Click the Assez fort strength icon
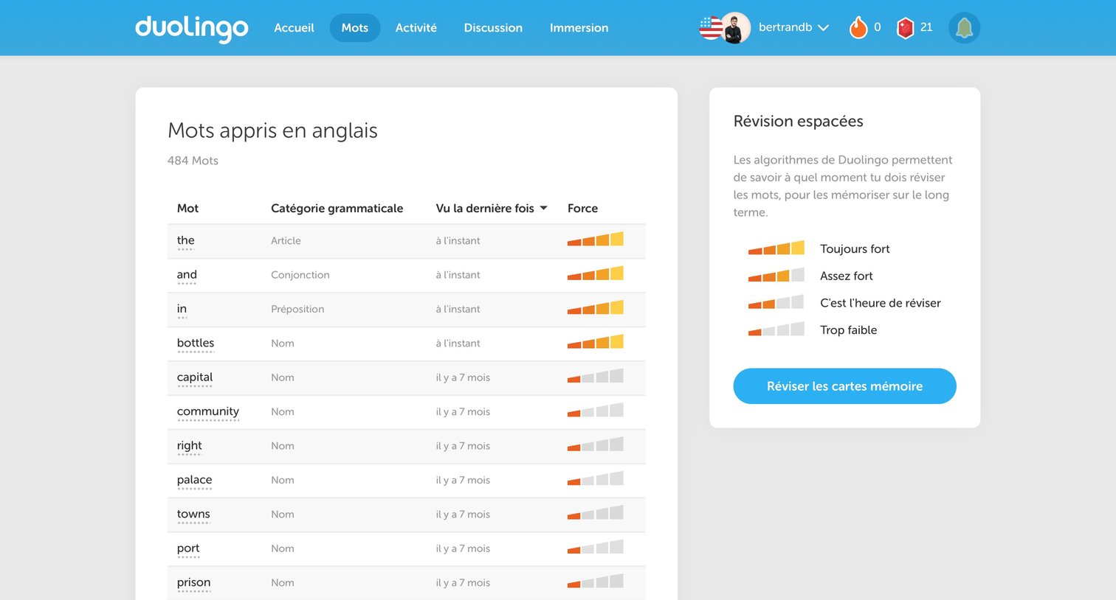 [776, 275]
